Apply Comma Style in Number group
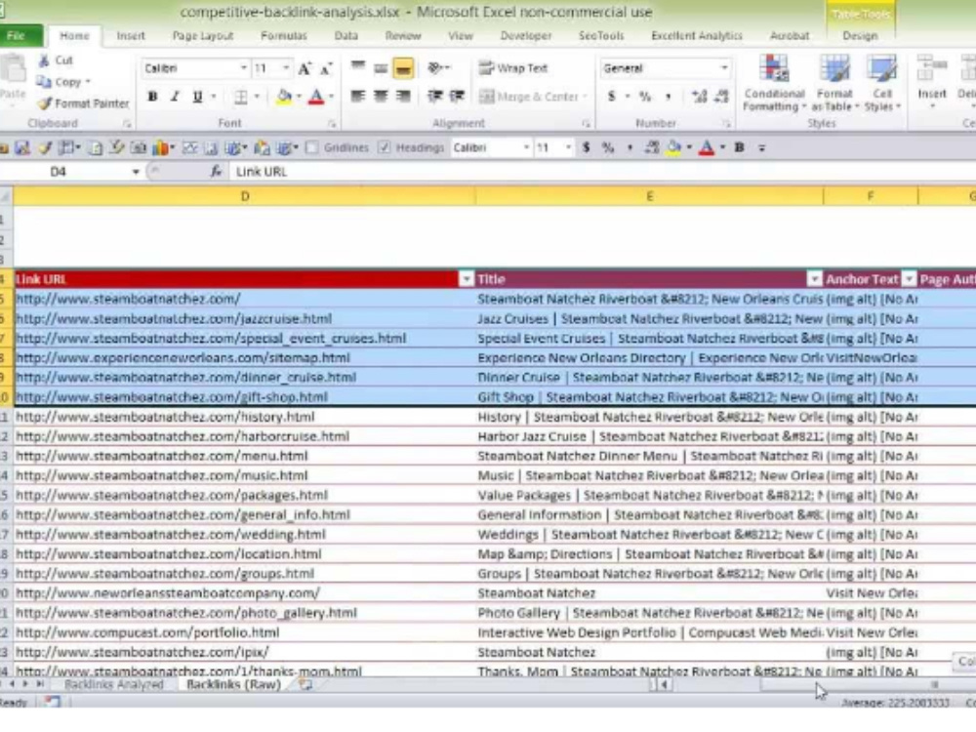This screenshot has width=976, height=732. [x=668, y=97]
